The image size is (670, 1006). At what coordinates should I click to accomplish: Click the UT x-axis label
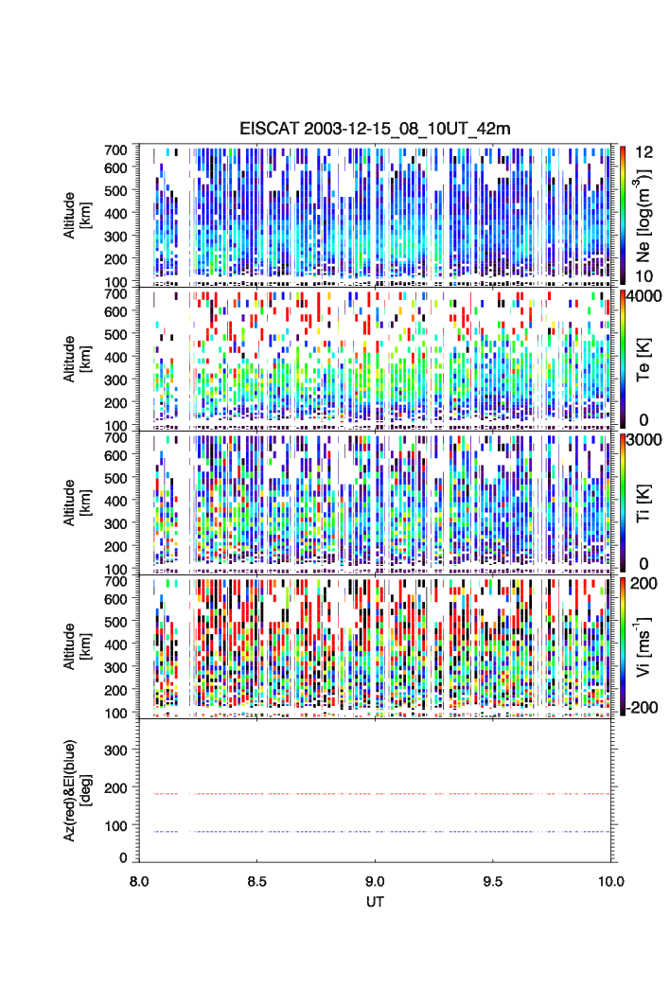tap(375, 902)
